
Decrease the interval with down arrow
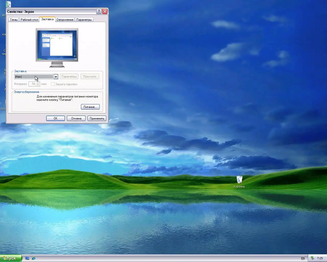(x=38, y=85)
